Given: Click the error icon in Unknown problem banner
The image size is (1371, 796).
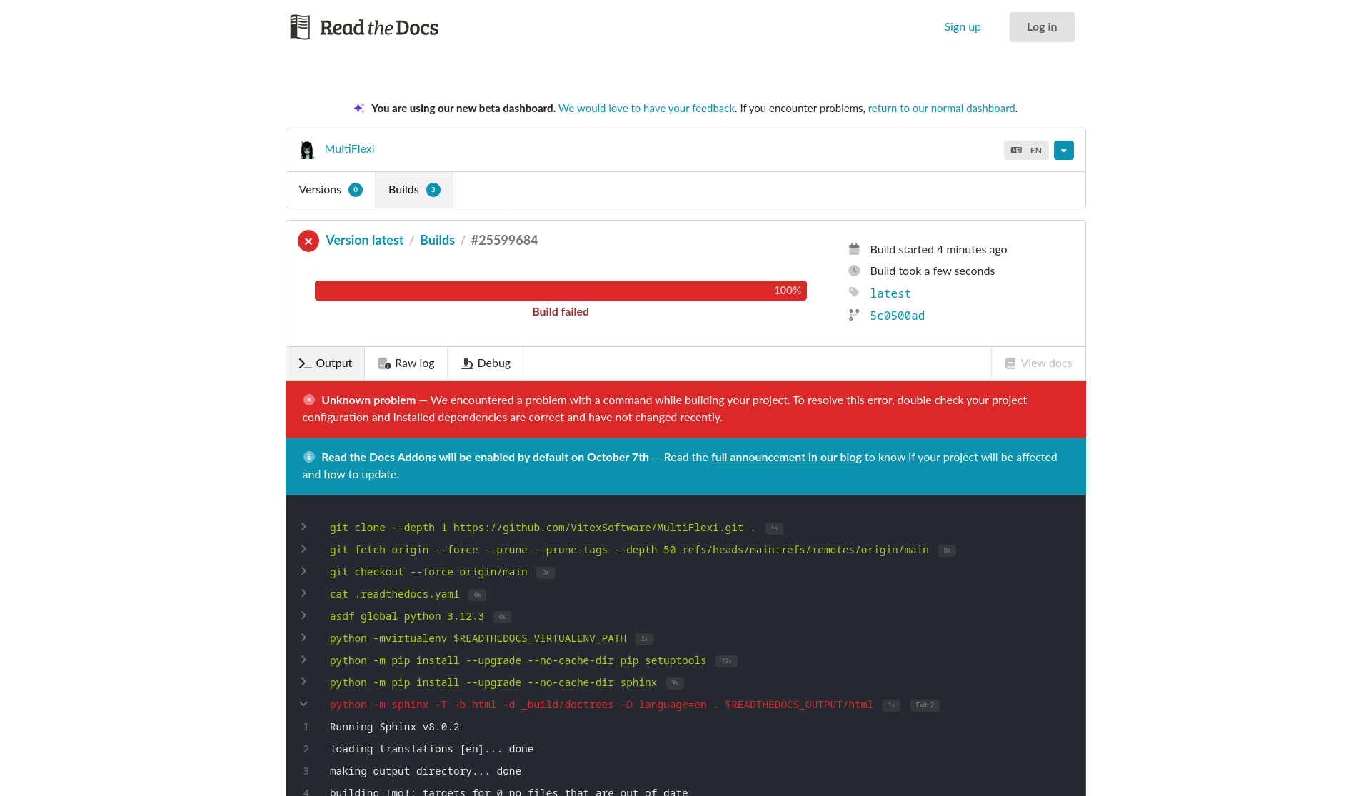Looking at the screenshot, I should click(309, 400).
